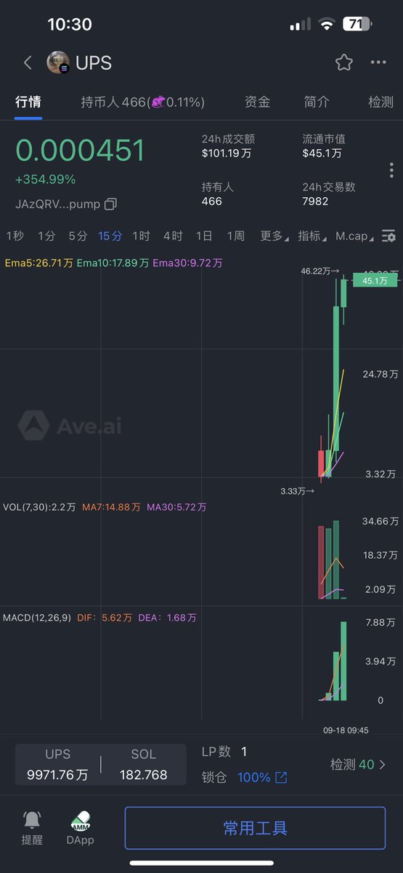403x873 pixels.
Task: Switch to the 资金 tab
Action: (x=258, y=102)
